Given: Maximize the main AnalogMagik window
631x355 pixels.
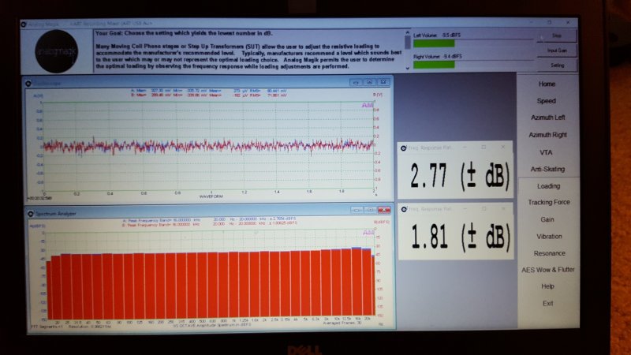Looking at the screenshot, I should tap(549, 23).
